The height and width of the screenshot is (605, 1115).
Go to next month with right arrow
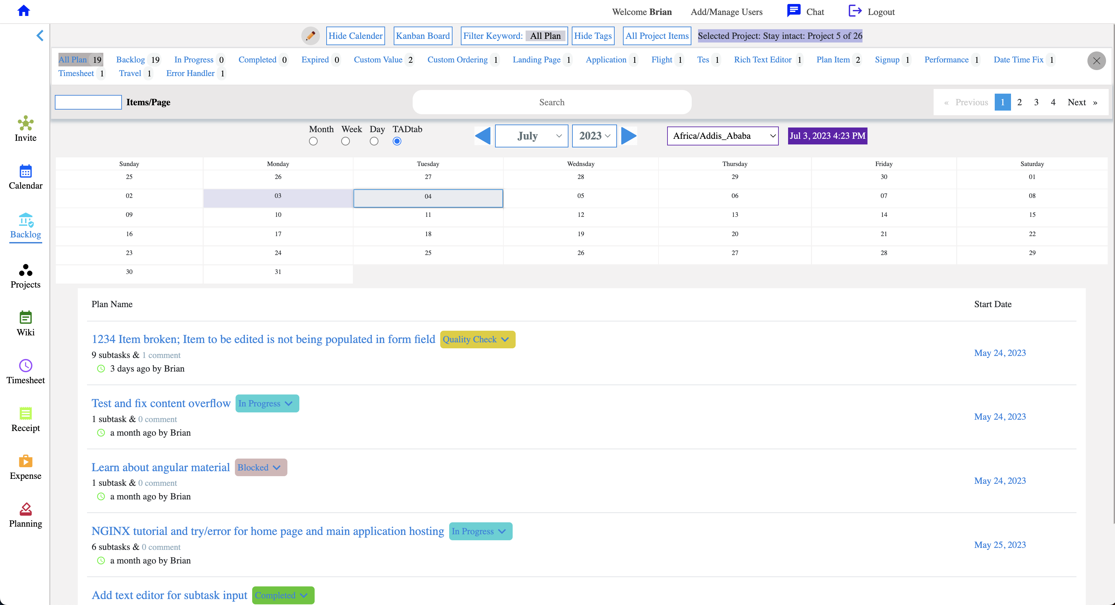tap(629, 136)
